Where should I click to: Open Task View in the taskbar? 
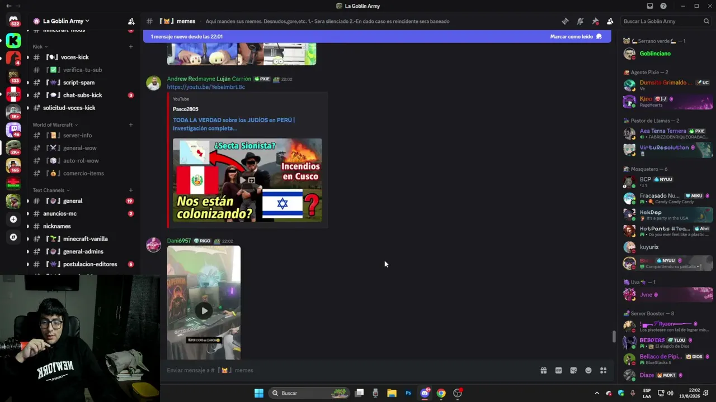click(x=360, y=393)
